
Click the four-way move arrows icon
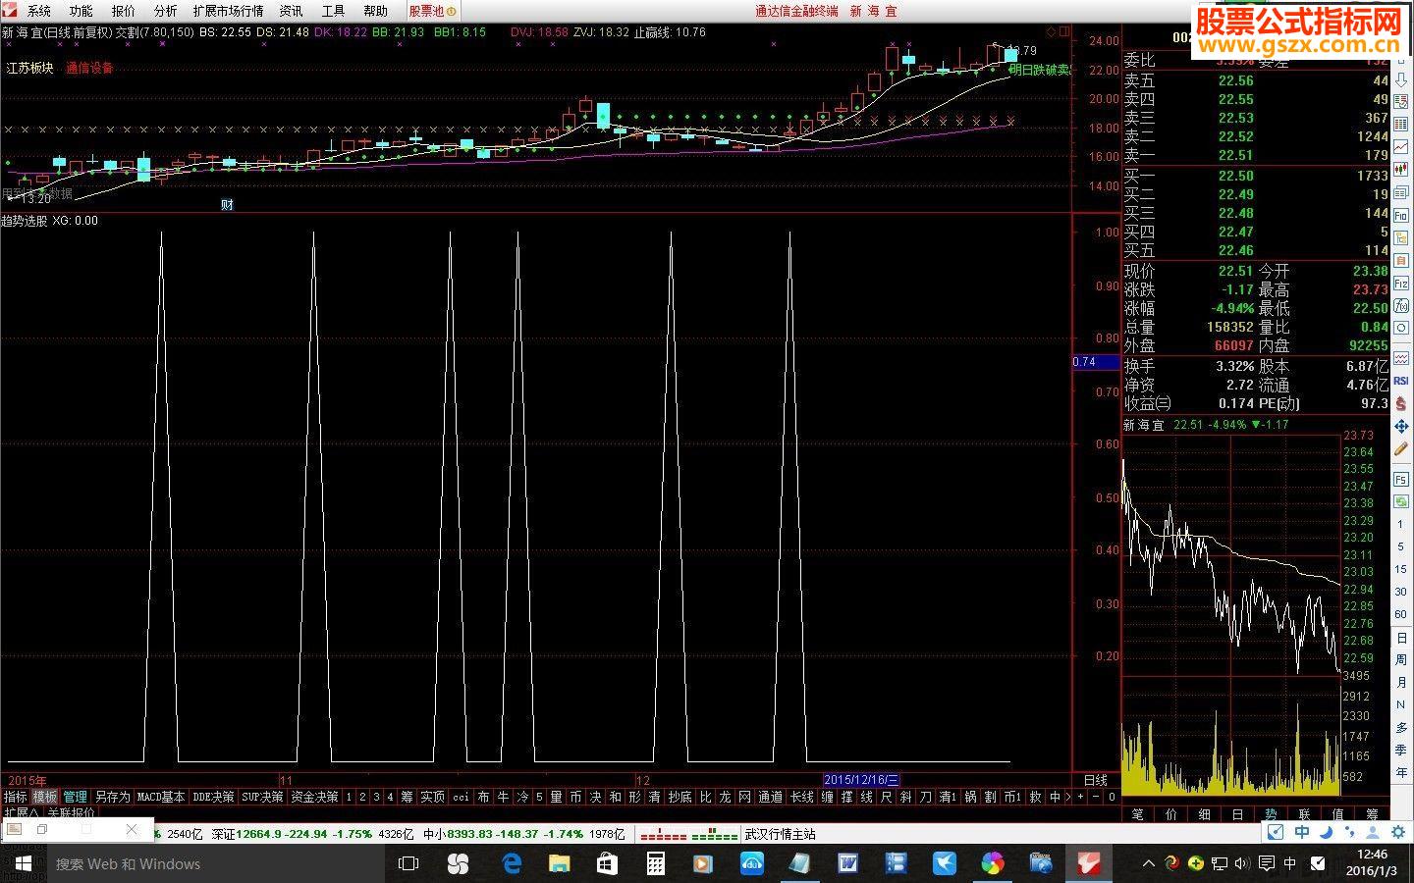(x=1401, y=427)
